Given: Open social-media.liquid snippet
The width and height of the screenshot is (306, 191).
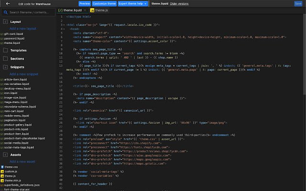Looking at the screenshot, I should tap(16, 143).
